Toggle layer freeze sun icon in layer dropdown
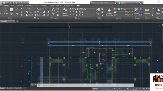Viewport: 163px width, 91px height. pyautogui.click(x=73, y=9)
